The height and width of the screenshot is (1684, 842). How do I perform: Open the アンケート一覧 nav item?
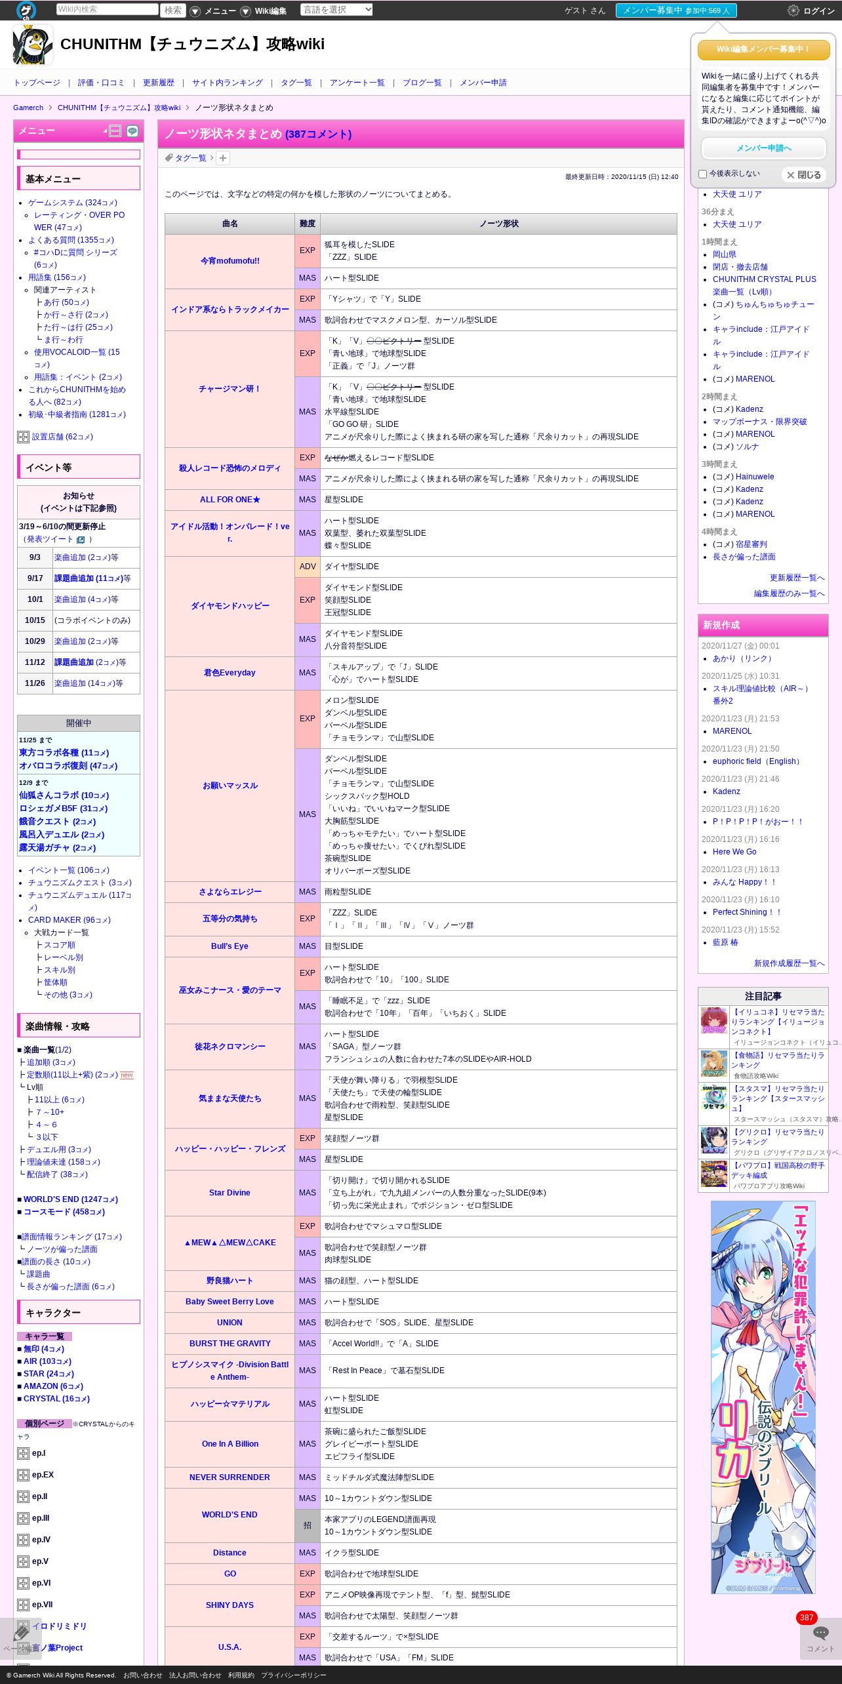click(x=357, y=83)
